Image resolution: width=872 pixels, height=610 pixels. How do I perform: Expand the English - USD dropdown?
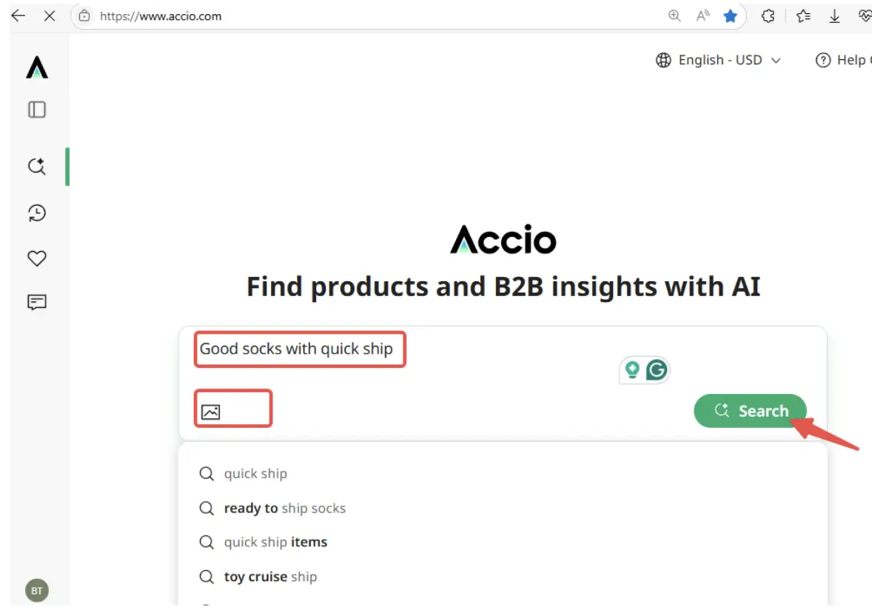pyautogui.click(x=719, y=60)
